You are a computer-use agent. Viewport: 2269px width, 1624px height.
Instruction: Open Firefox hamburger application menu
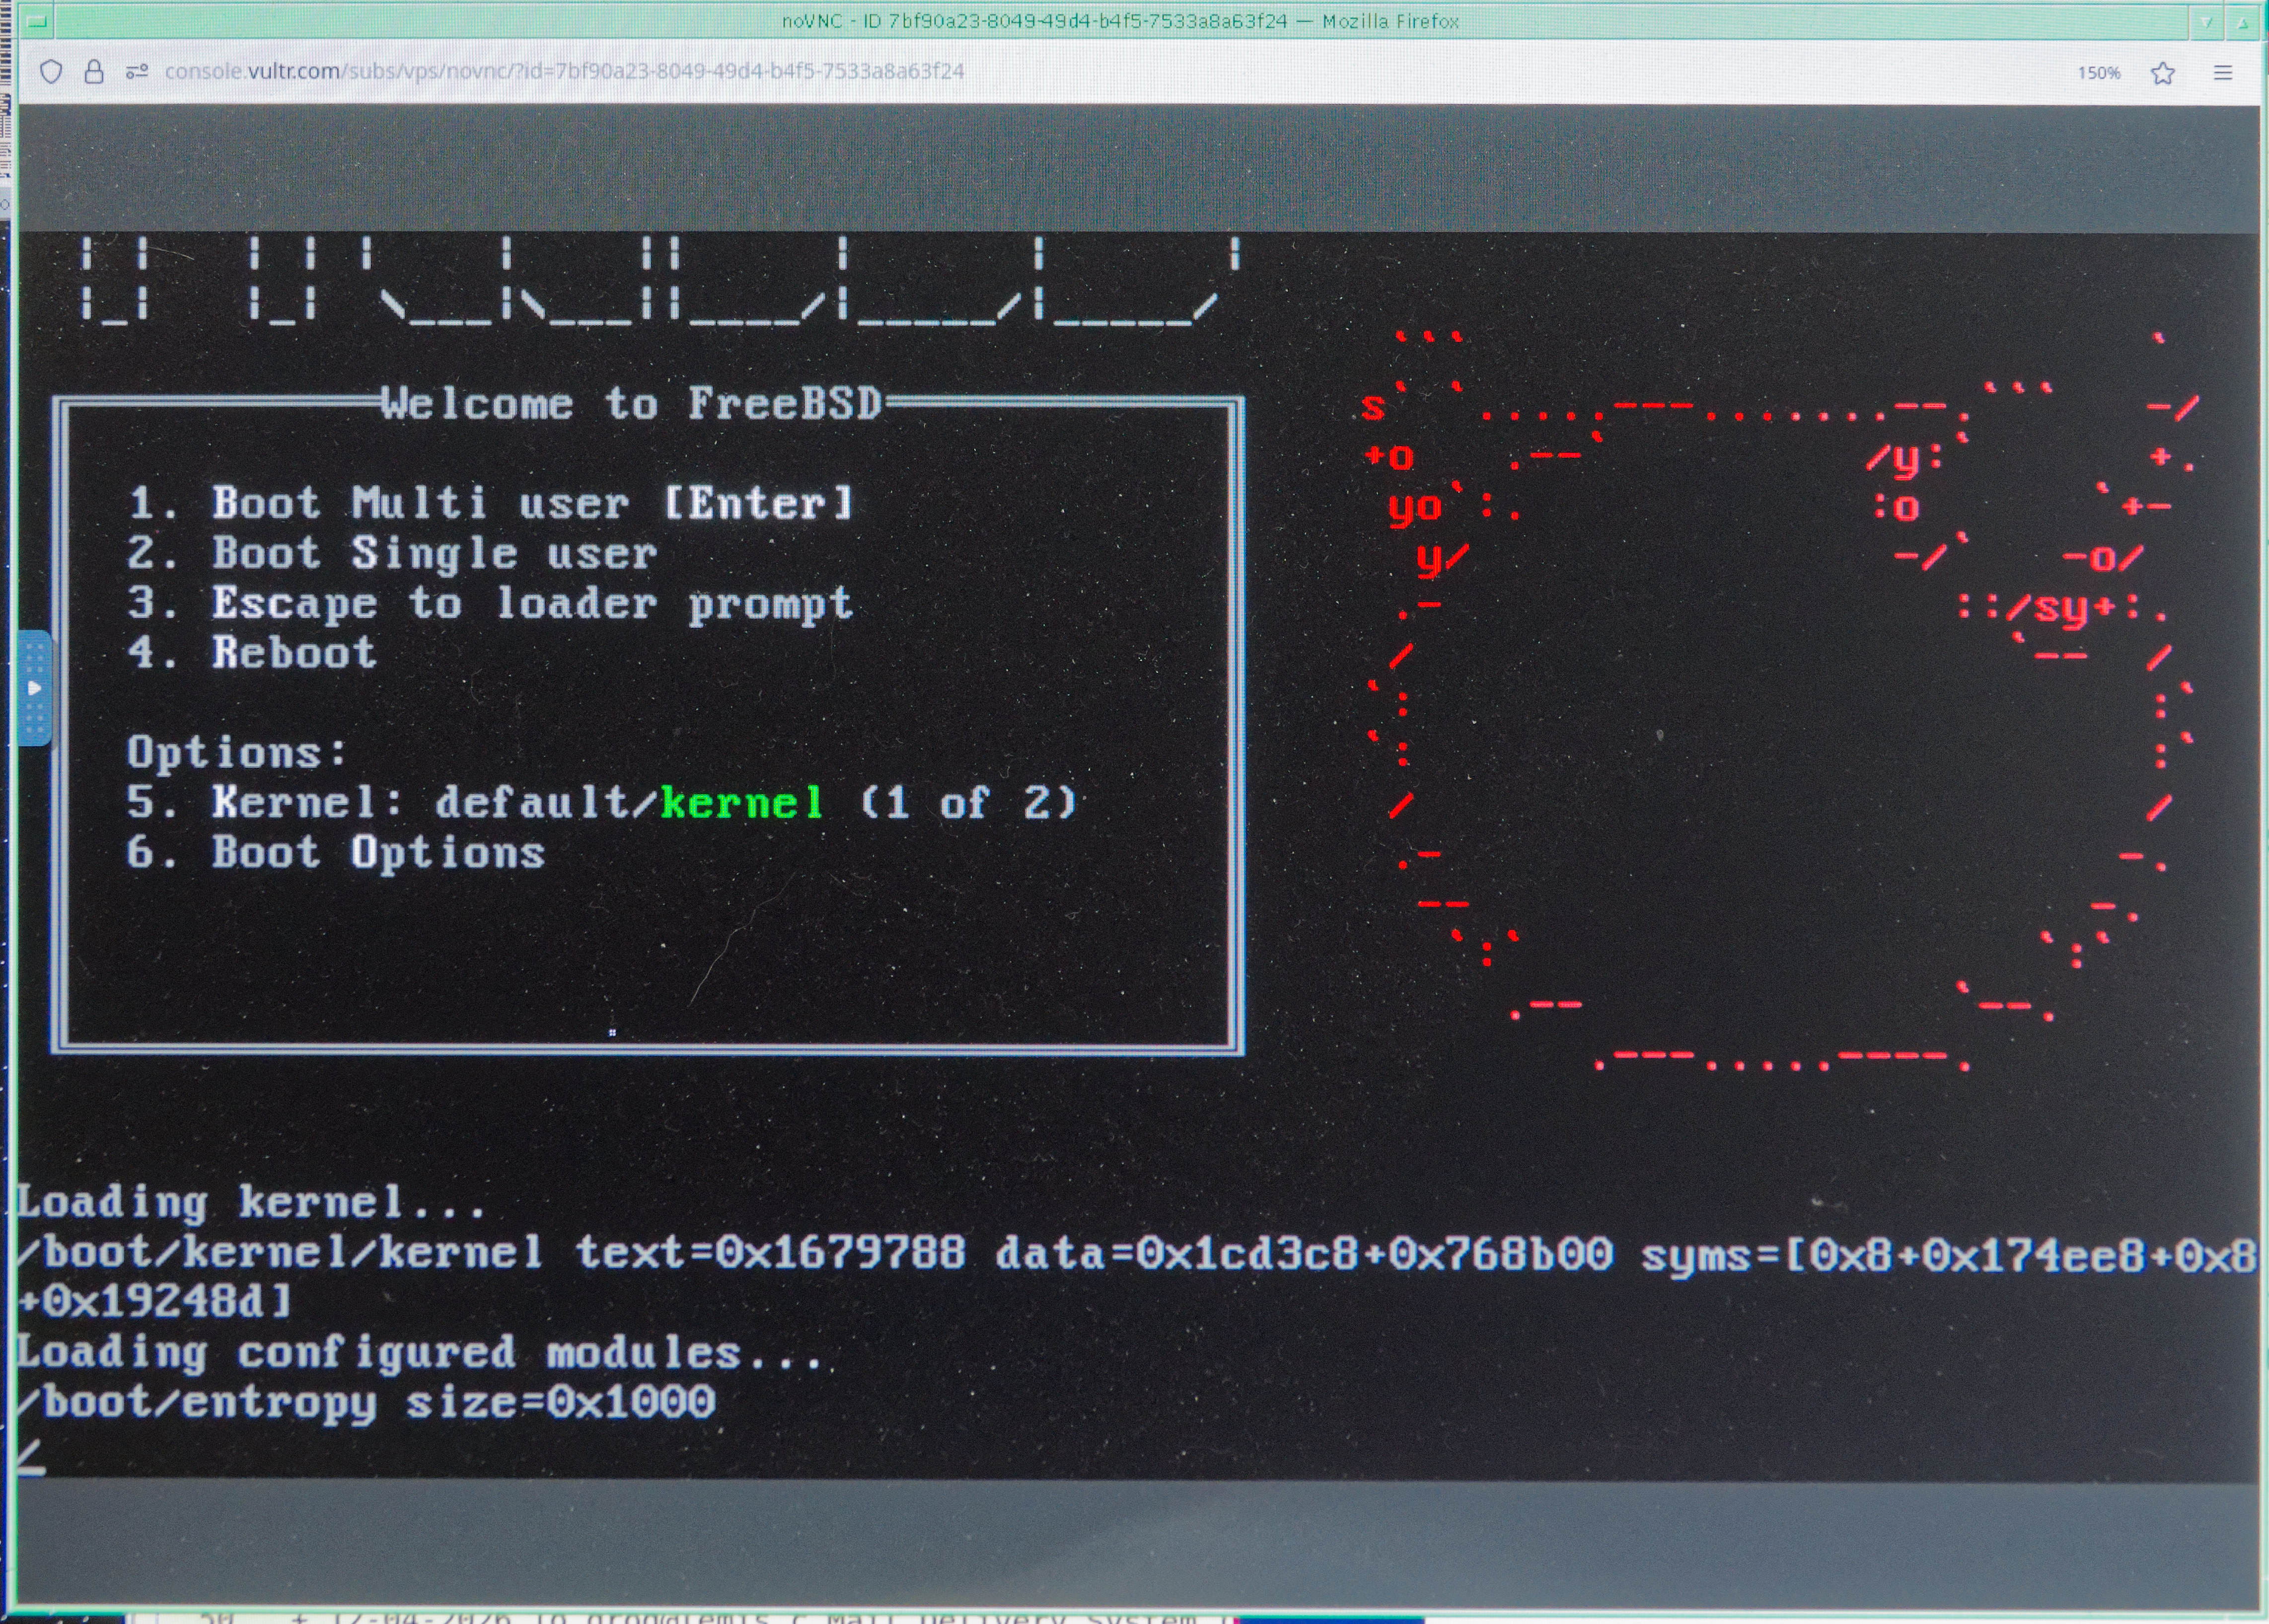(x=2223, y=72)
